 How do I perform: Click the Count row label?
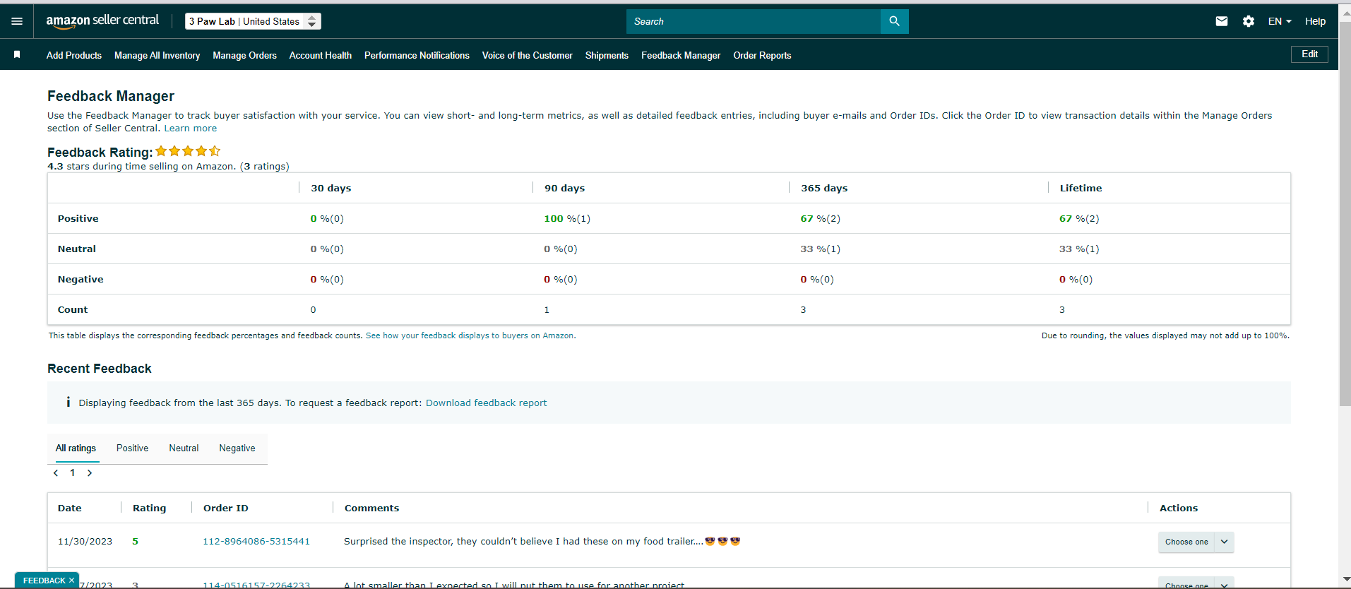[73, 310]
